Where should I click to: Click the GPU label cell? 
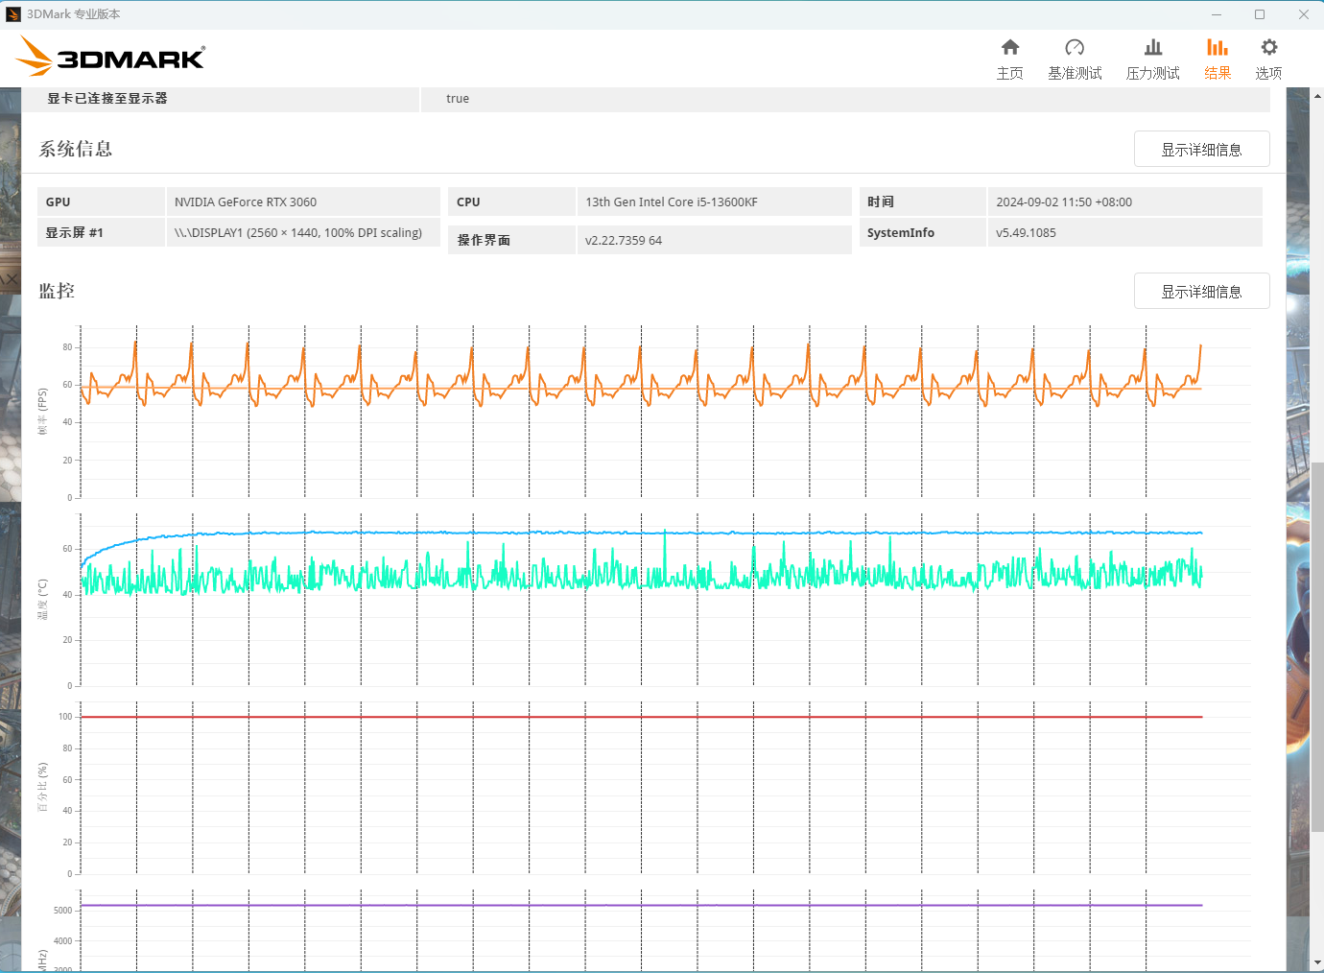point(101,202)
